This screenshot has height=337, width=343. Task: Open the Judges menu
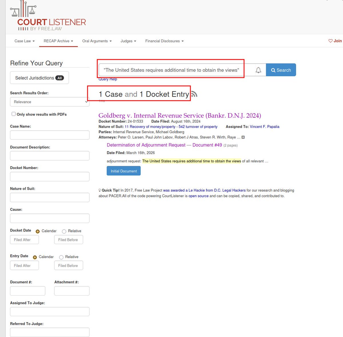pyautogui.click(x=128, y=41)
